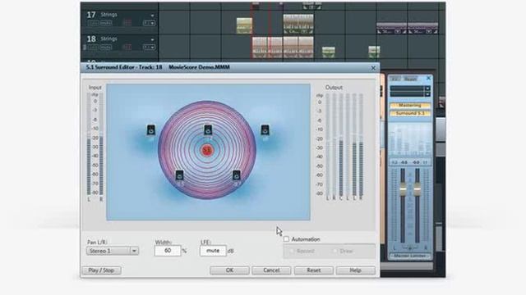Click the Play / Stop button
526x295 pixels.
pos(101,270)
